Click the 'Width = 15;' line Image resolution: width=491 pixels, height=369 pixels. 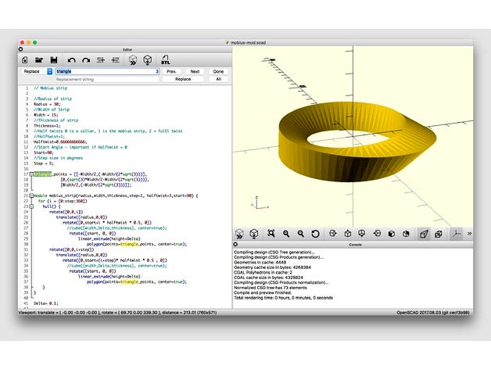tap(45, 115)
